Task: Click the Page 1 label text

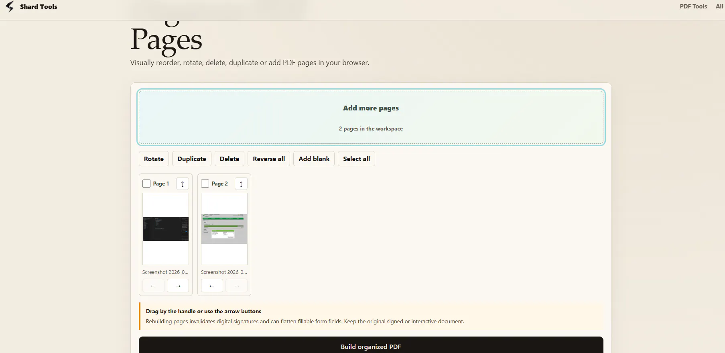Action: 161,184
